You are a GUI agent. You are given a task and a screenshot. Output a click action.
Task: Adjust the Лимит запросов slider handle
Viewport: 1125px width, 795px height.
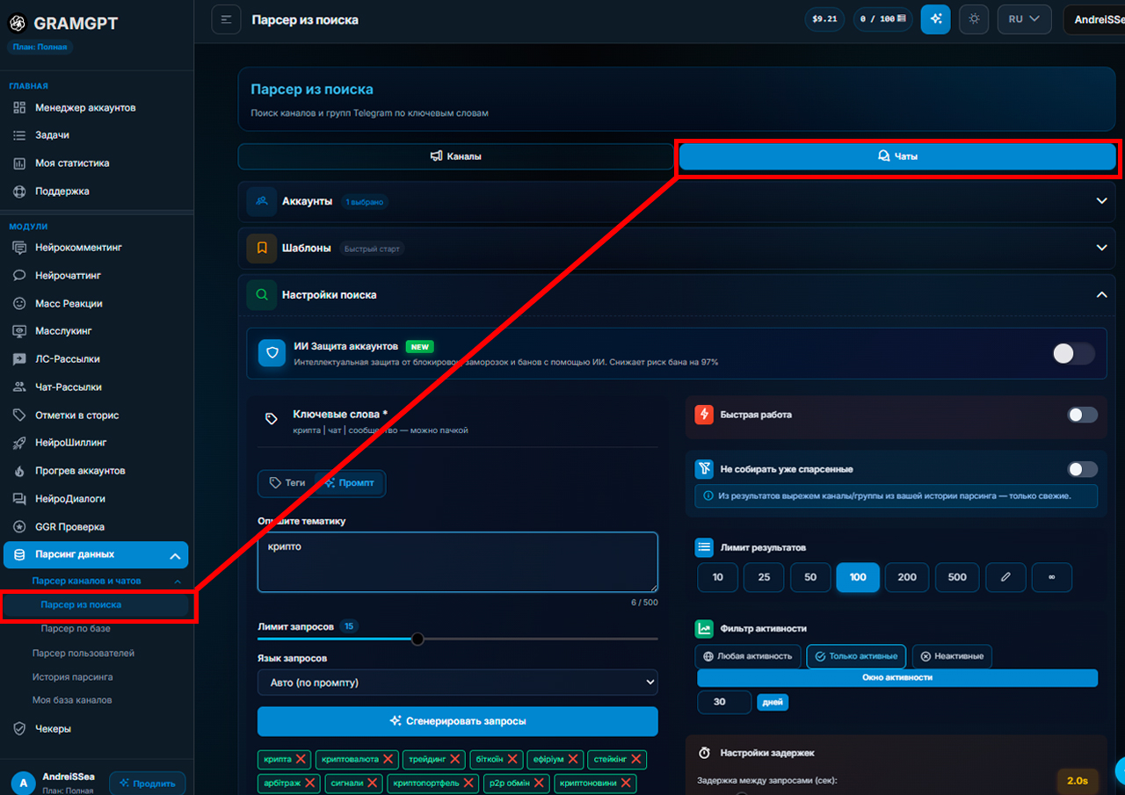pos(417,639)
